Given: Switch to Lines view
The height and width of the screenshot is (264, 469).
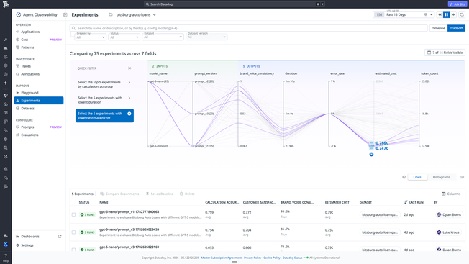Looking at the screenshot, I should point(417,177).
